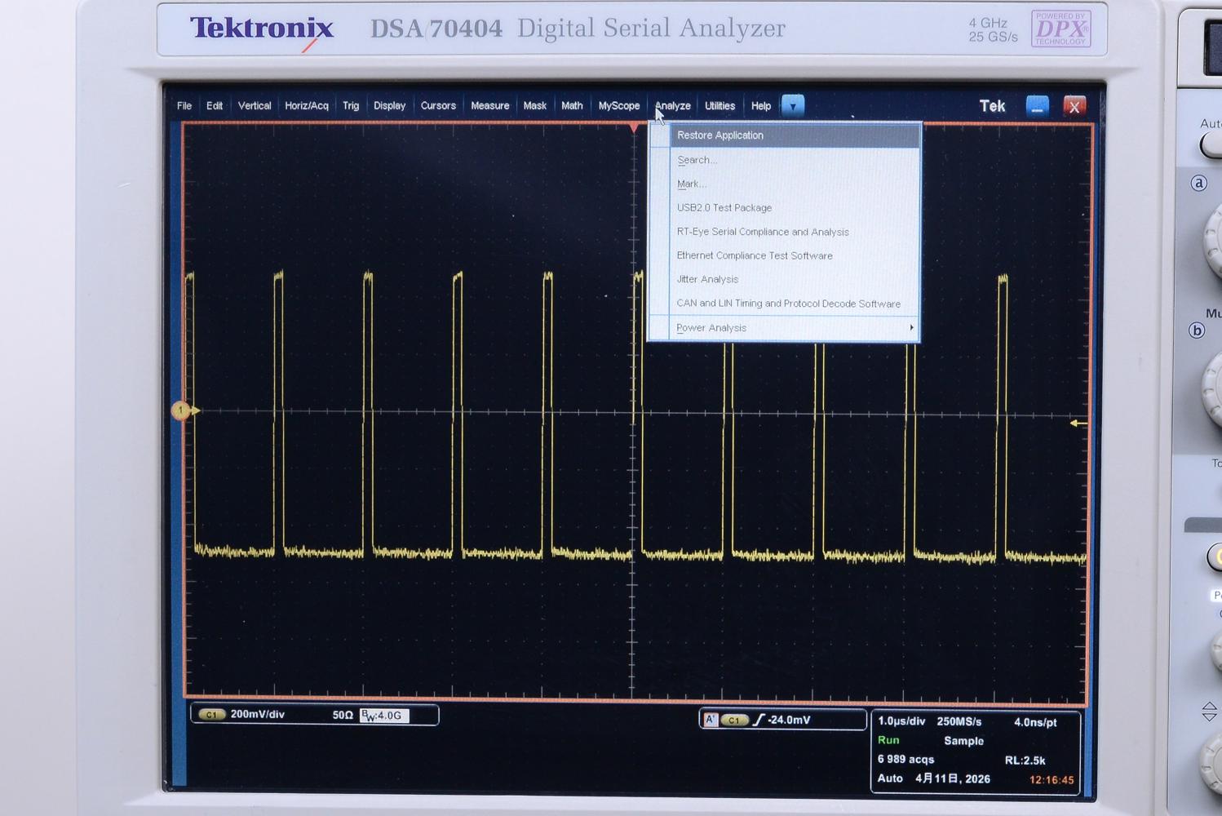
Task: Select Restore Application
Action: coord(795,135)
